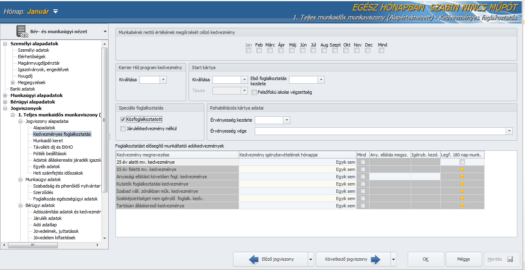This screenshot has height=270, width=525.
Task: Expand the Munkaügyi alapadatok tree node
Action: [x=5, y=95]
